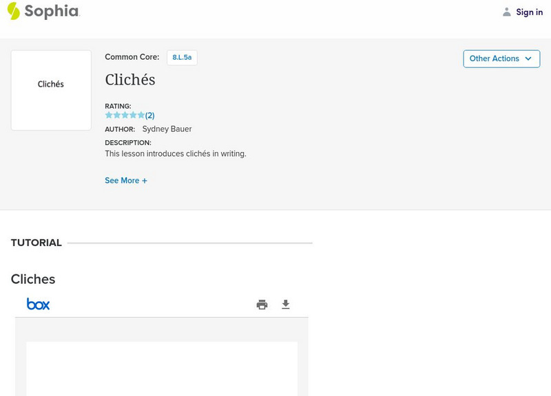The width and height of the screenshot is (551, 396).
Task: Expand the description with See More +
Action: [x=126, y=181]
